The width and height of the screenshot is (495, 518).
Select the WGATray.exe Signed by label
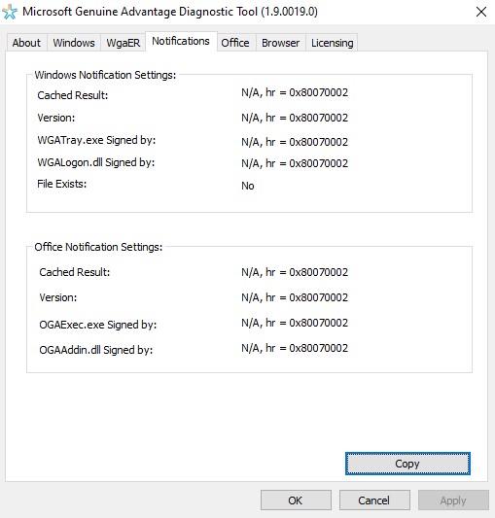pos(96,140)
